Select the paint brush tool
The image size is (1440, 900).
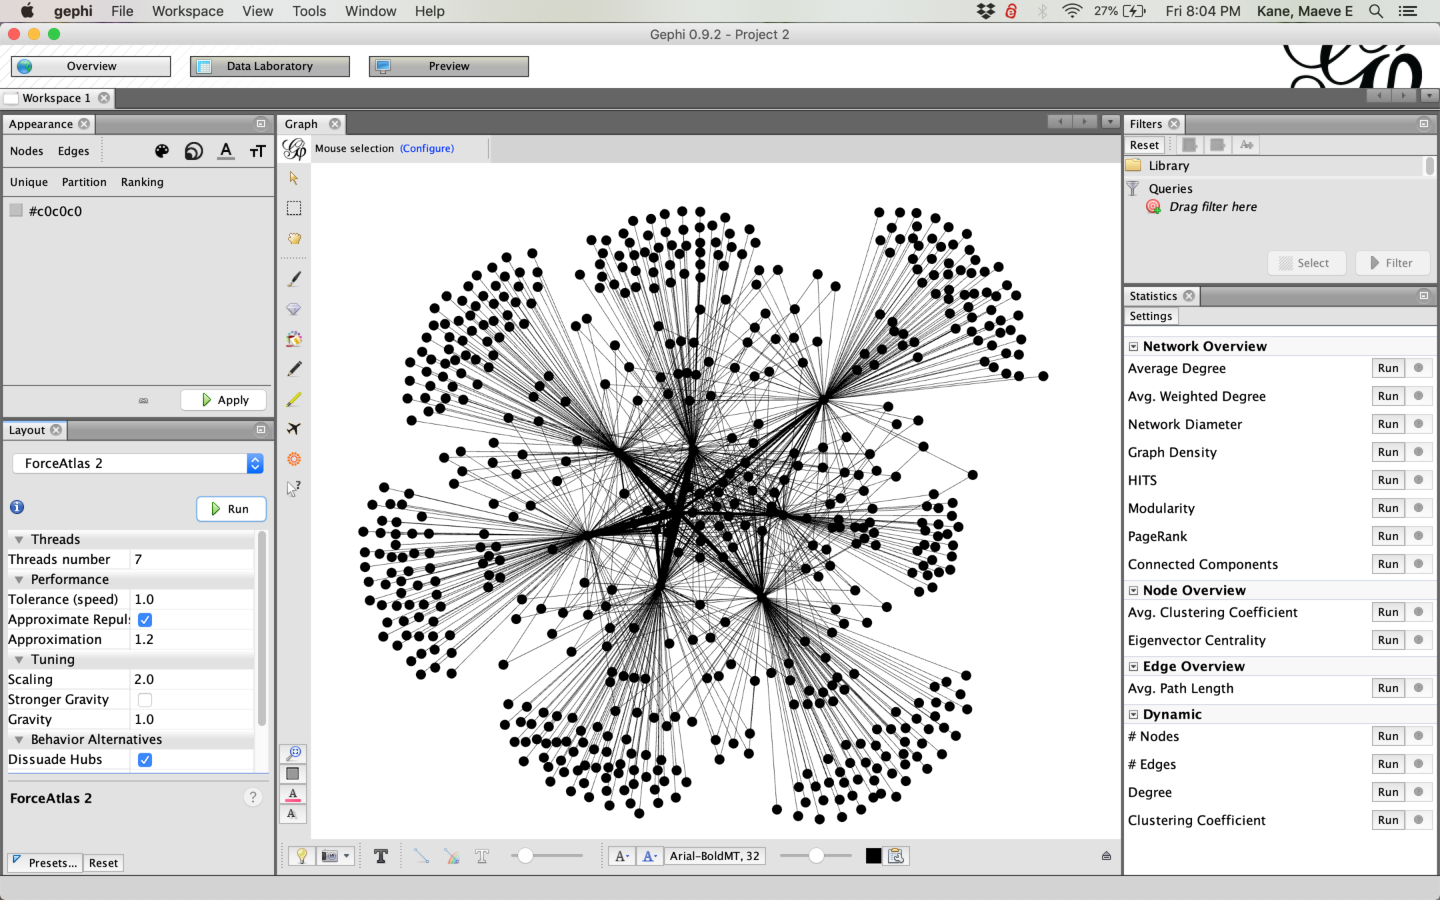click(293, 279)
